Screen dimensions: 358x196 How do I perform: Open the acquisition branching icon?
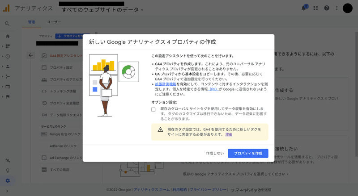[x=8, y=77]
